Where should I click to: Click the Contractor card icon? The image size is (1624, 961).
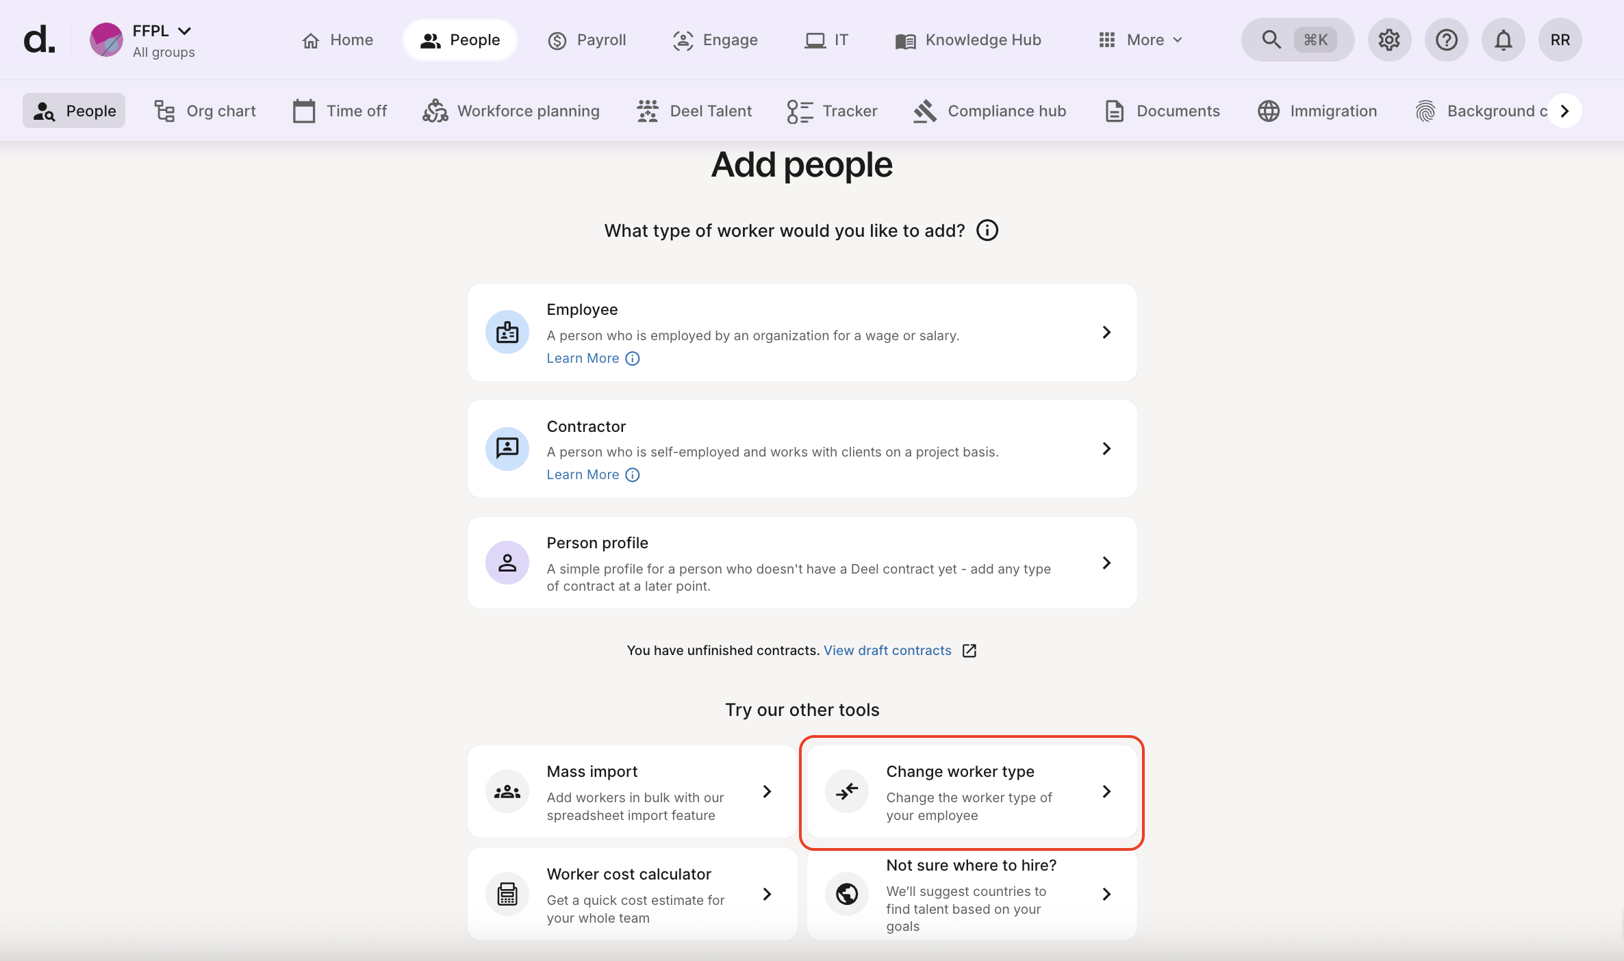[507, 448]
